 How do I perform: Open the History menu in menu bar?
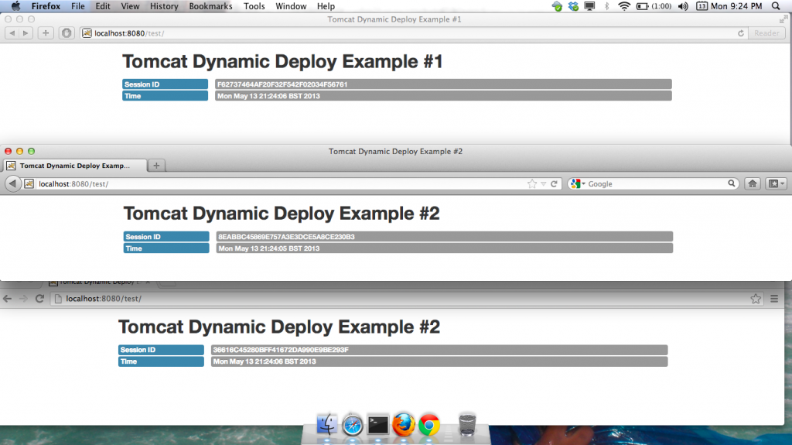[x=164, y=6]
